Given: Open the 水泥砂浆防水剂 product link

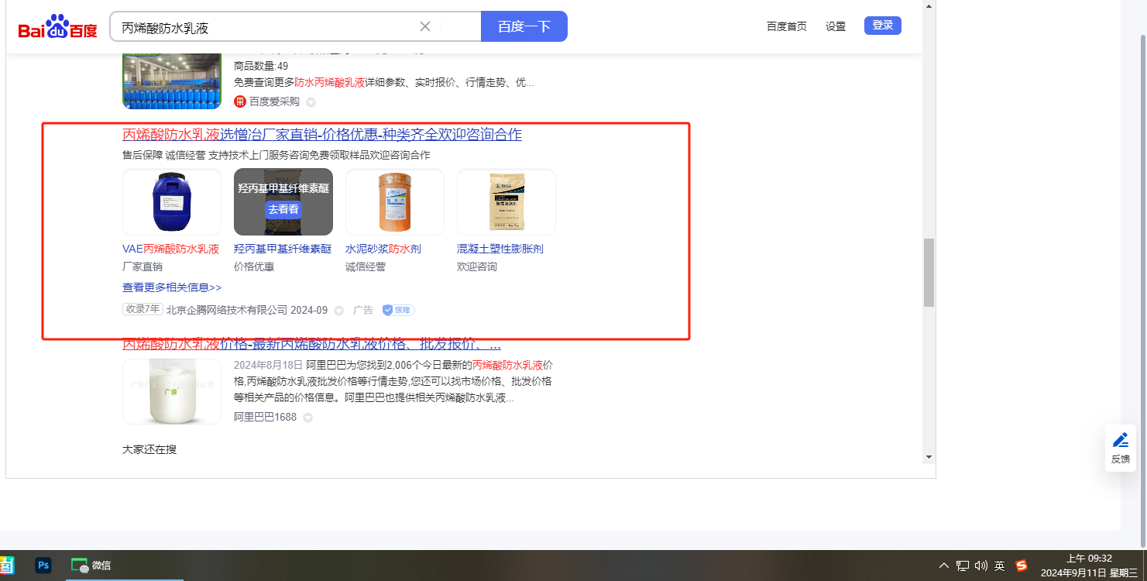Looking at the screenshot, I should (x=383, y=249).
